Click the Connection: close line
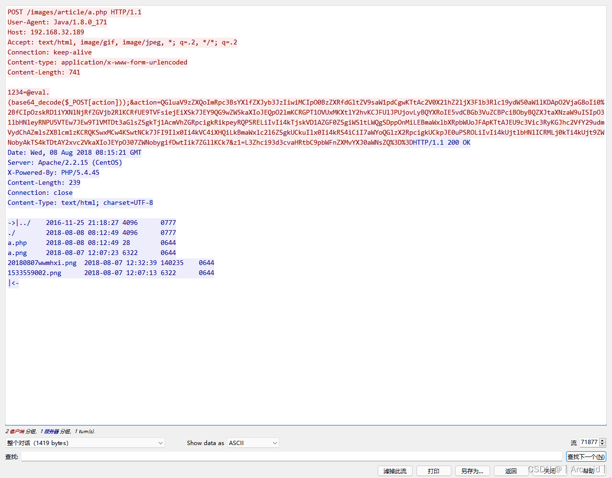Viewport: 612px width, 478px height. click(40, 193)
